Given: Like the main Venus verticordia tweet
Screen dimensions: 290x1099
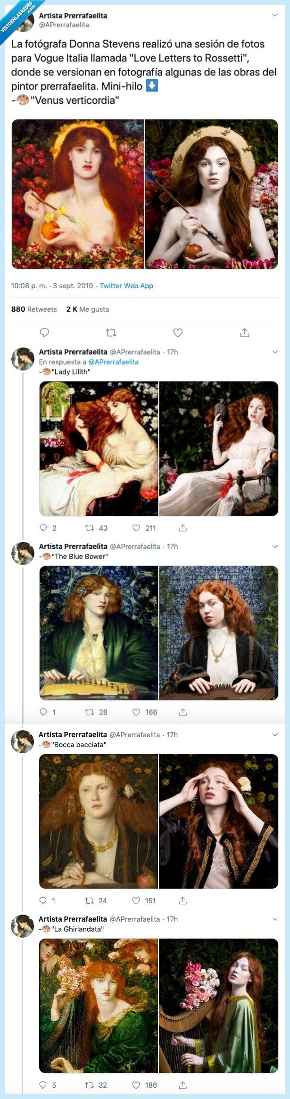Looking at the screenshot, I should point(177,333).
